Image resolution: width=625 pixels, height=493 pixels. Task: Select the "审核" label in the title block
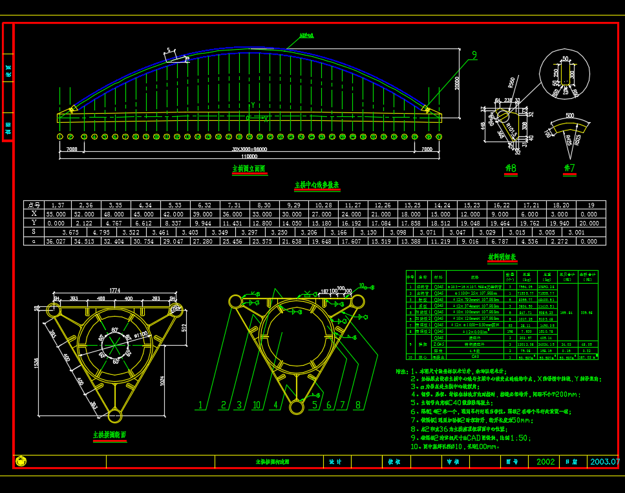click(453, 461)
